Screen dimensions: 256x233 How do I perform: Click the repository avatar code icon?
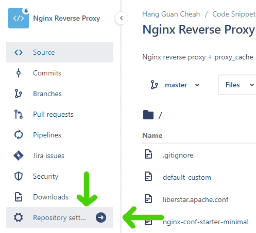point(19,18)
